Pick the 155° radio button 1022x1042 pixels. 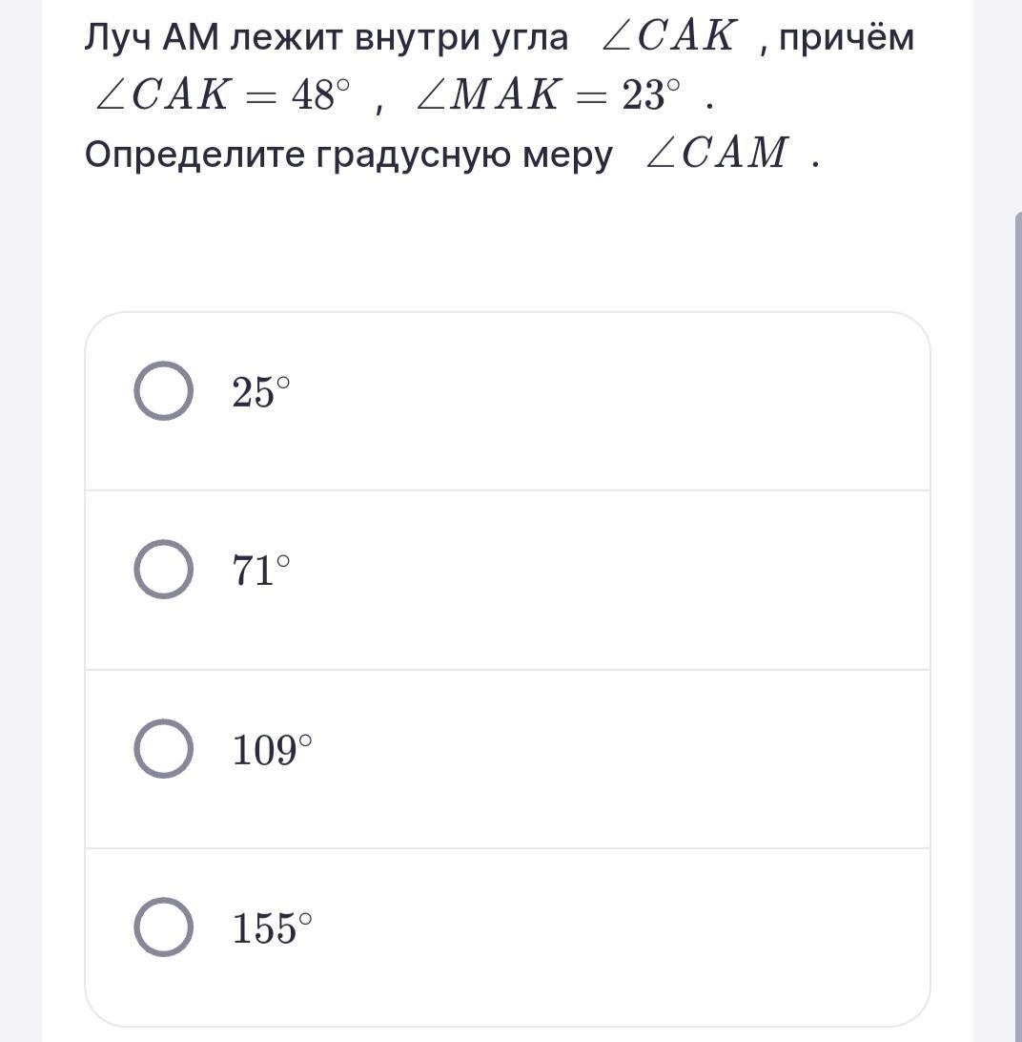(163, 927)
